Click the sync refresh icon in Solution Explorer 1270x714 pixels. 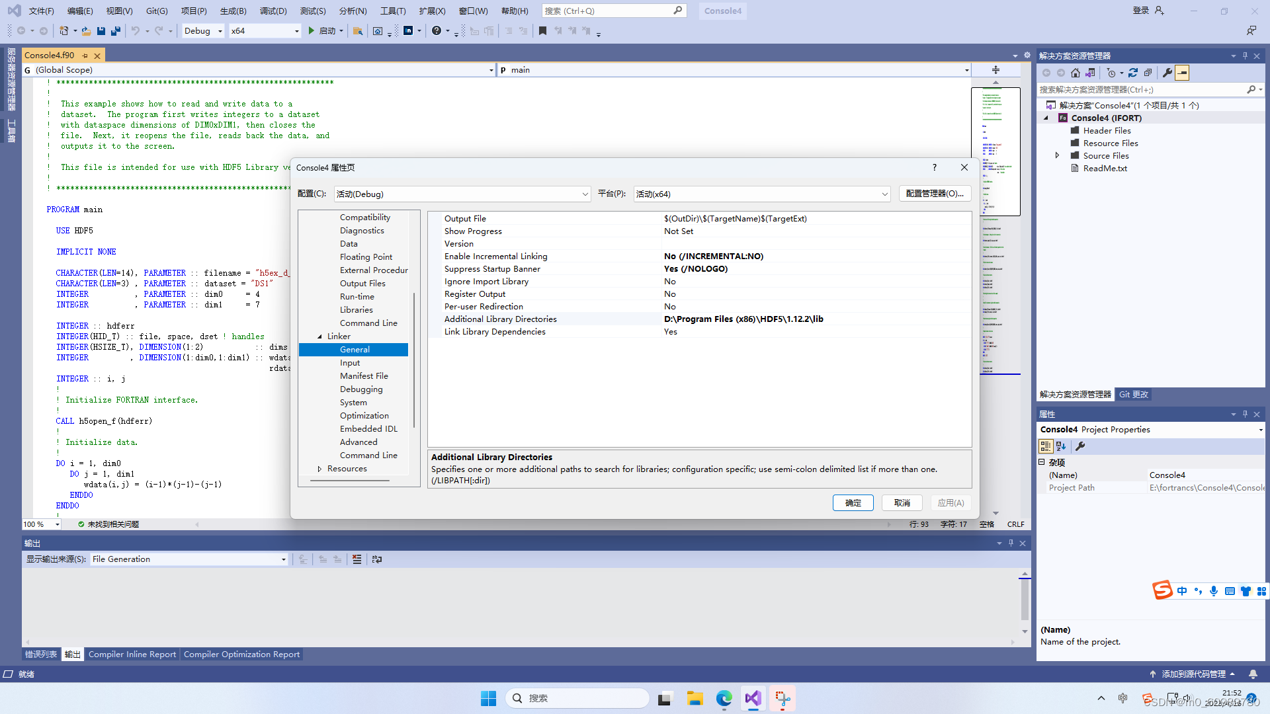pyautogui.click(x=1133, y=73)
